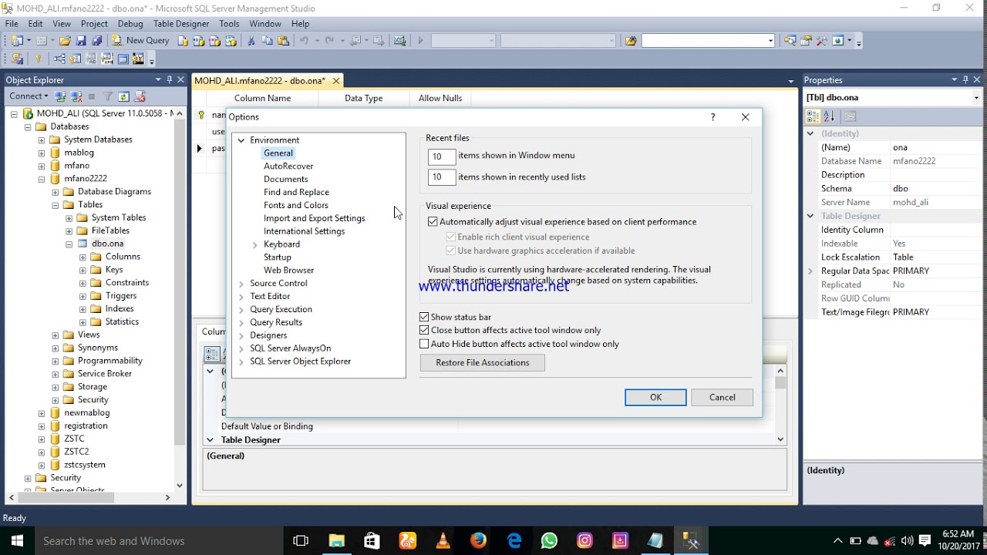Click the Refresh icon in Object Explorer
987x555 pixels.
click(x=123, y=96)
